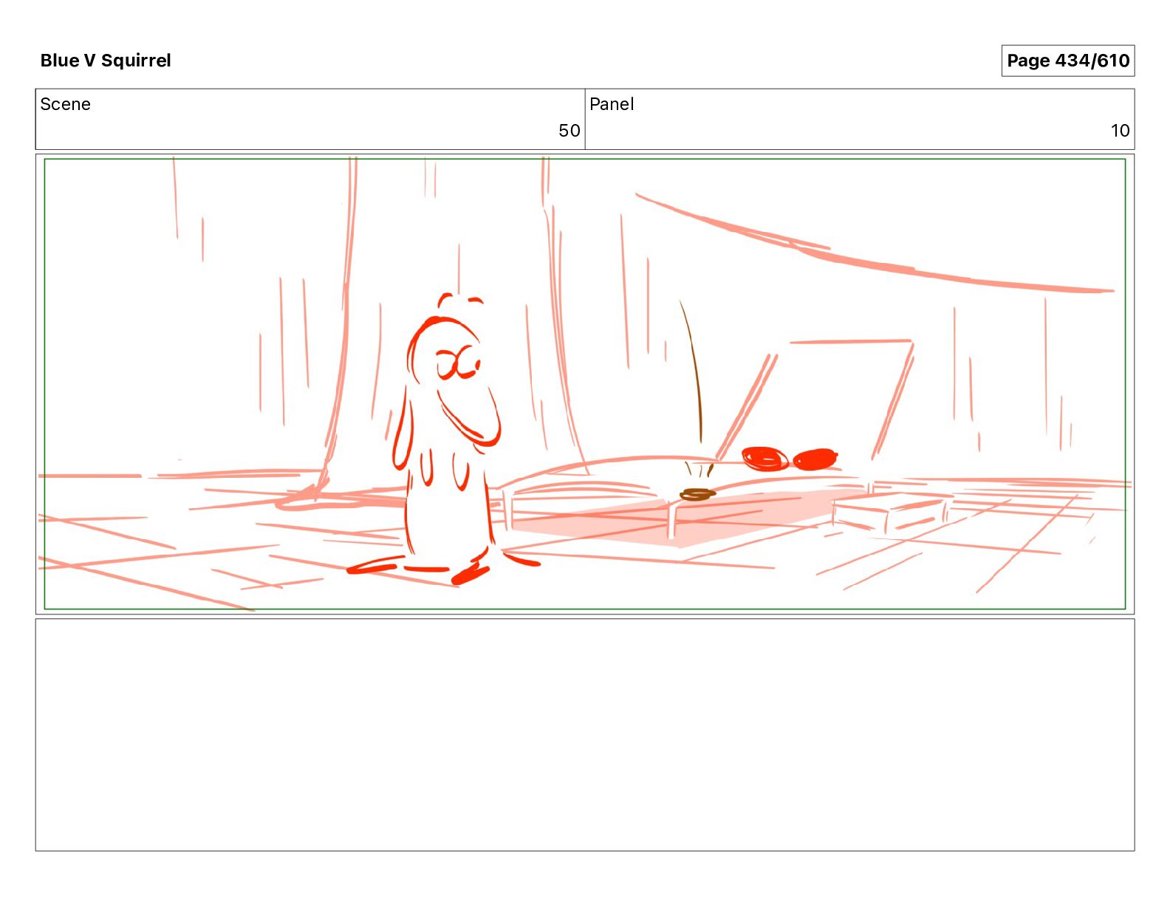Click the 'Blue V Squirrel' title text
Viewport: 1170px width, 904px height.
pos(106,61)
